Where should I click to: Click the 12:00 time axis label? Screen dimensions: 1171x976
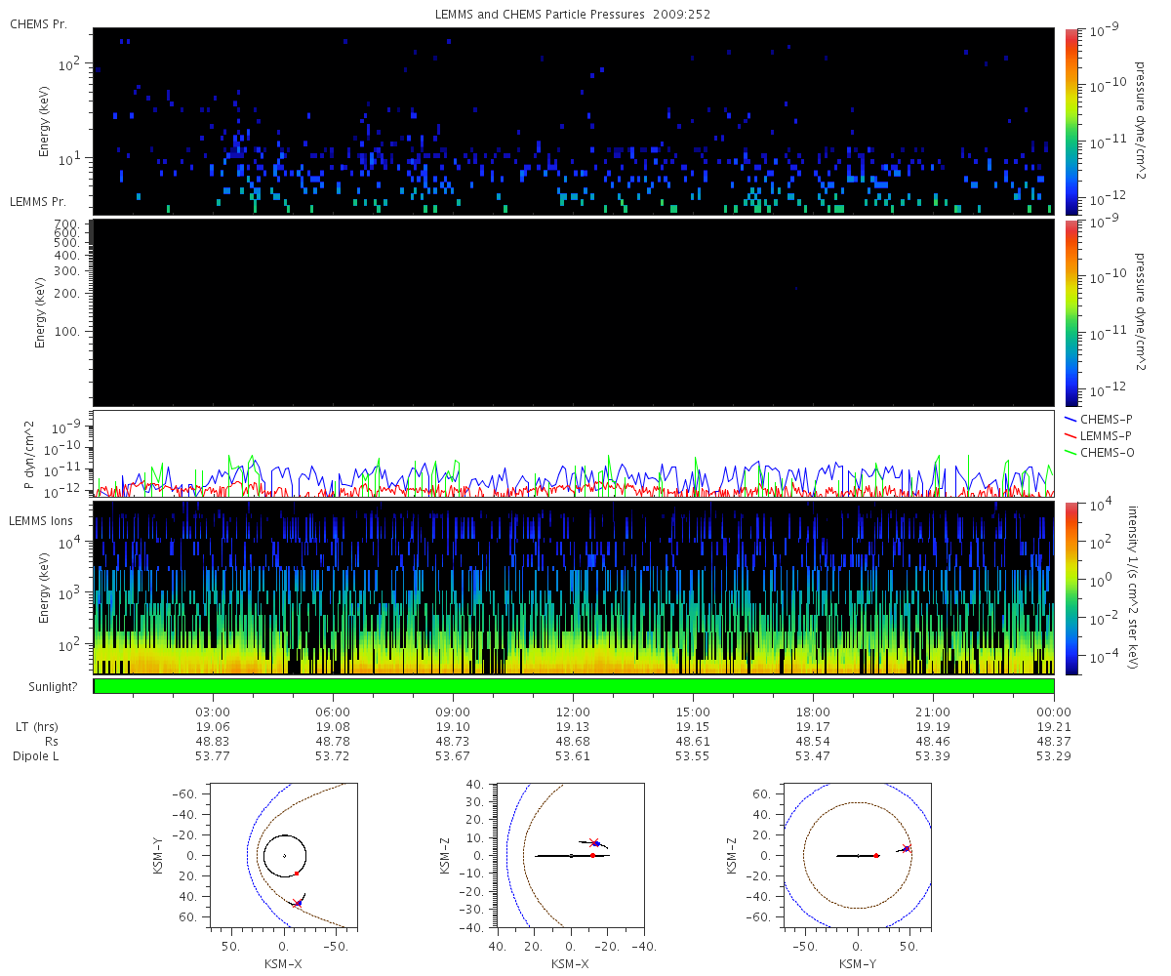click(573, 712)
